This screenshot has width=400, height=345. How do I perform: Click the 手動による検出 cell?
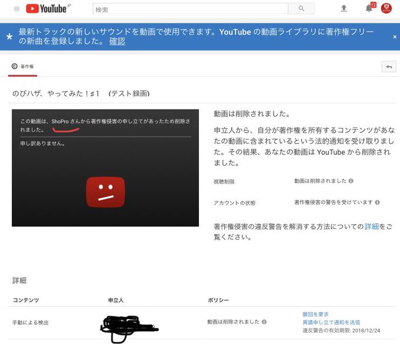pos(31,323)
